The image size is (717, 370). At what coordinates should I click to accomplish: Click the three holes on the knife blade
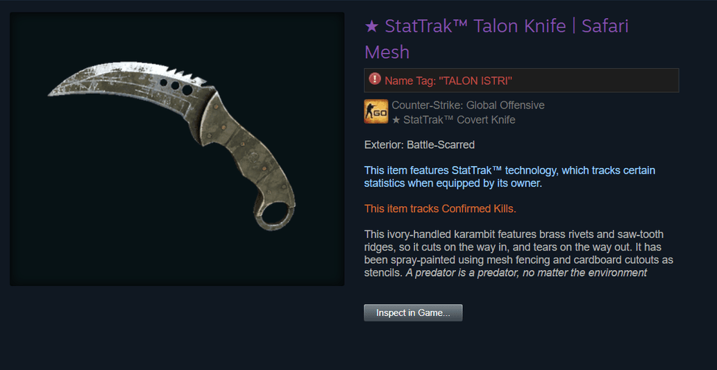click(176, 86)
